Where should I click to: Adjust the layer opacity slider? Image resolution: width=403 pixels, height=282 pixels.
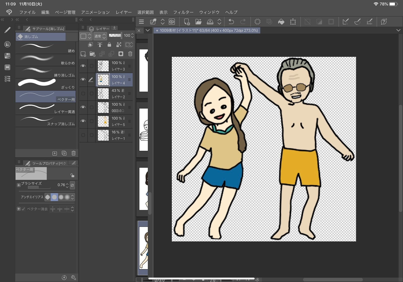[115, 36]
